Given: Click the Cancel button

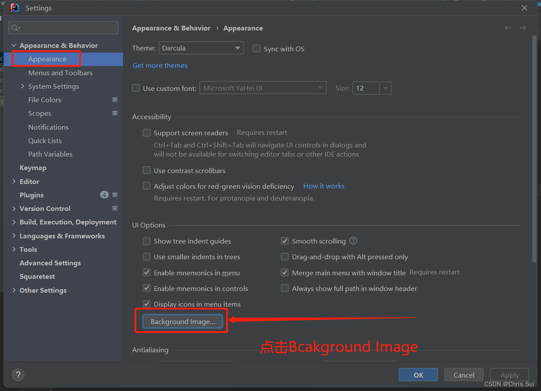Looking at the screenshot, I should (464, 375).
